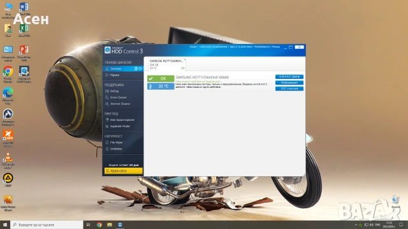The width and height of the screenshot is (408, 229).
Task: Click the SAMSUNG MZ7TY256HDHP-00000 drive name
Action: (x=202, y=78)
